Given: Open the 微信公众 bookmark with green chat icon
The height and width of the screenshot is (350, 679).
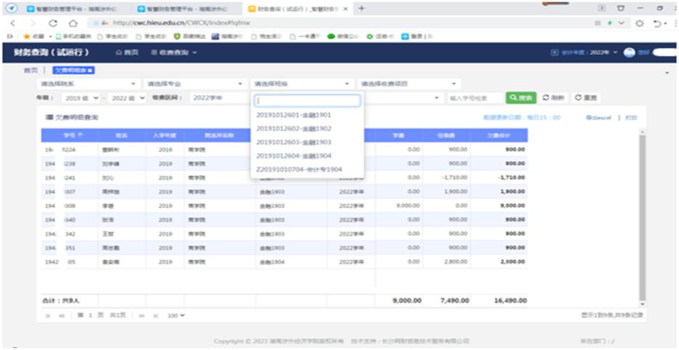Looking at the screenshot, I should [343, 37].
